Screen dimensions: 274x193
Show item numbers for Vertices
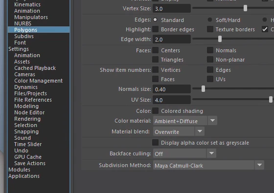156,69
